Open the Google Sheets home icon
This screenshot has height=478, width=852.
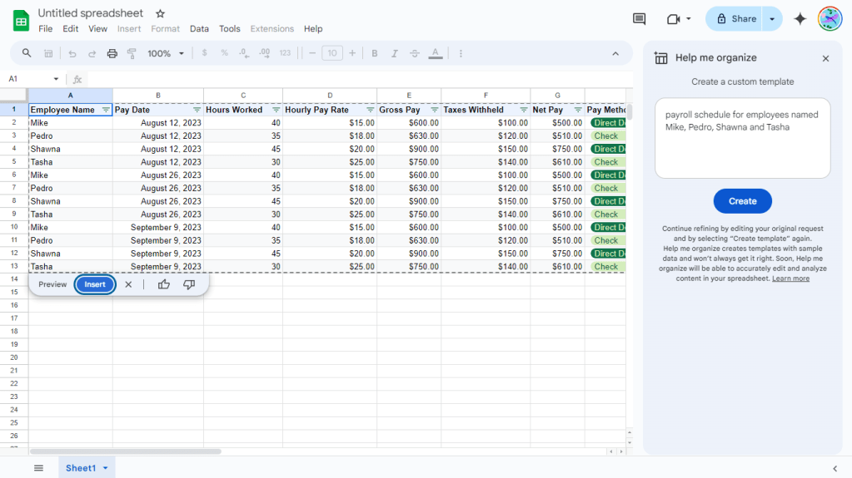point(21,21)
